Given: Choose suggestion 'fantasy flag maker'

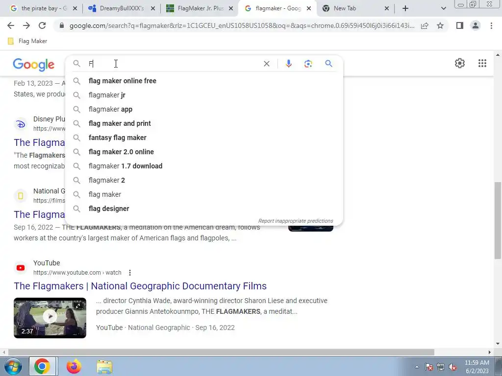Looking at the screenshot, I should click(x=204, y=138).
